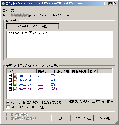Click the libtest2.txt file icon

[x=15, y=80]
